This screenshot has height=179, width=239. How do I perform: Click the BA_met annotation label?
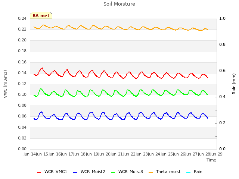[x=41, y=16]
